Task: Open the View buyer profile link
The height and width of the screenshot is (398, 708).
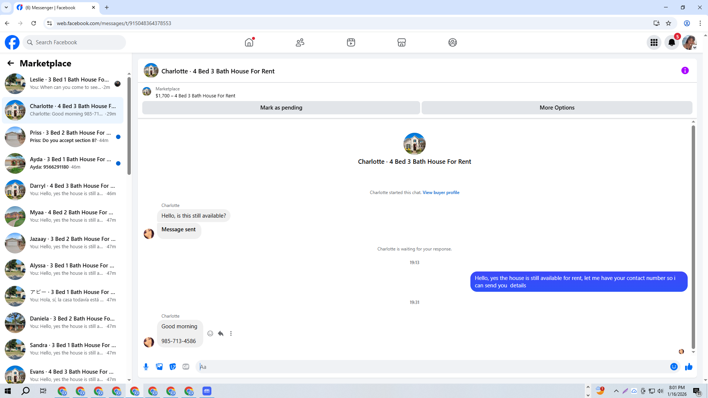Action: [x=441, y=193]
